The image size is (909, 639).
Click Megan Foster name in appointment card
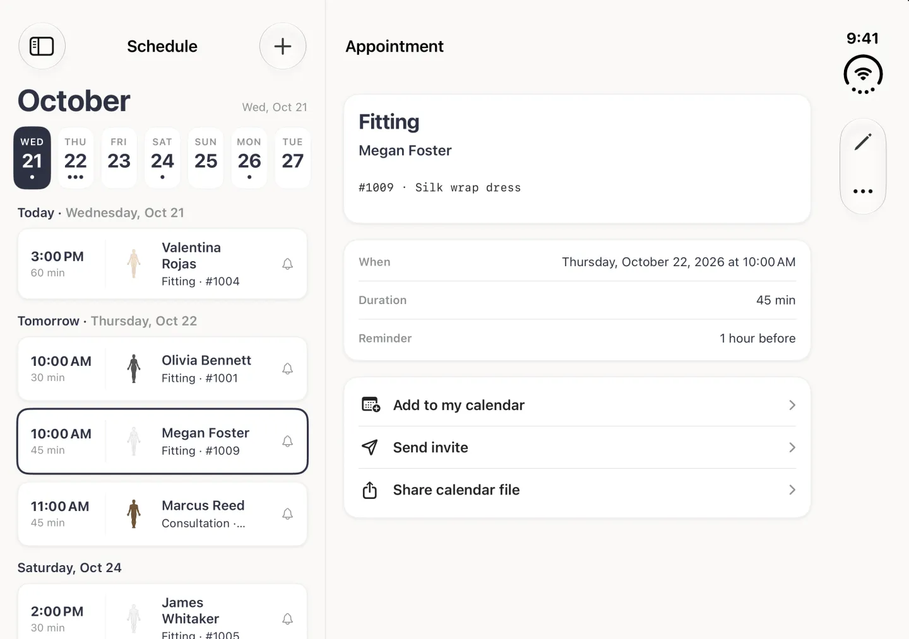(405, 150)
